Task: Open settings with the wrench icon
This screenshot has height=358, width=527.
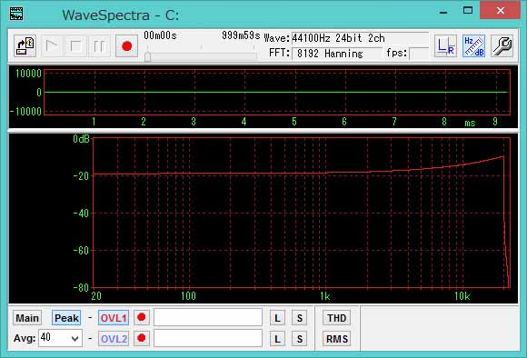Action: (x=502, y=46)
